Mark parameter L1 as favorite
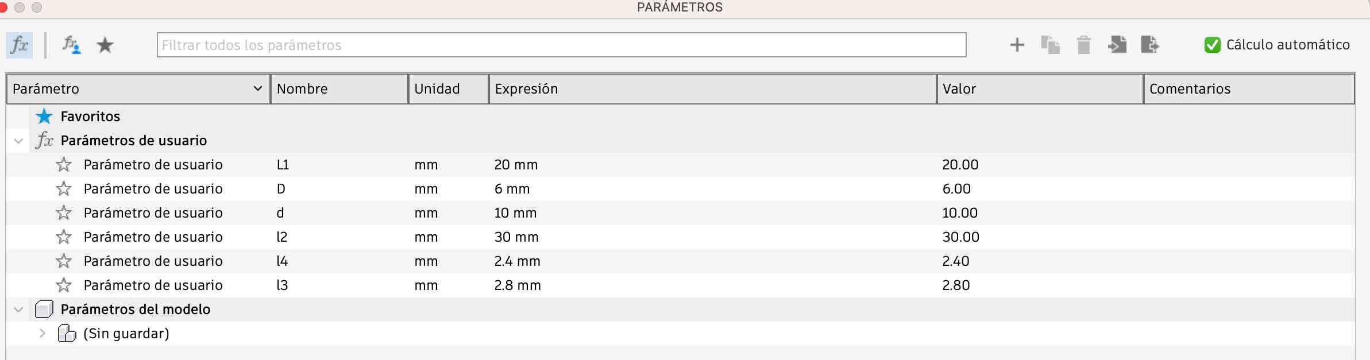Image resolution: width=1370 pixels, height=360 pixels. 64,165
